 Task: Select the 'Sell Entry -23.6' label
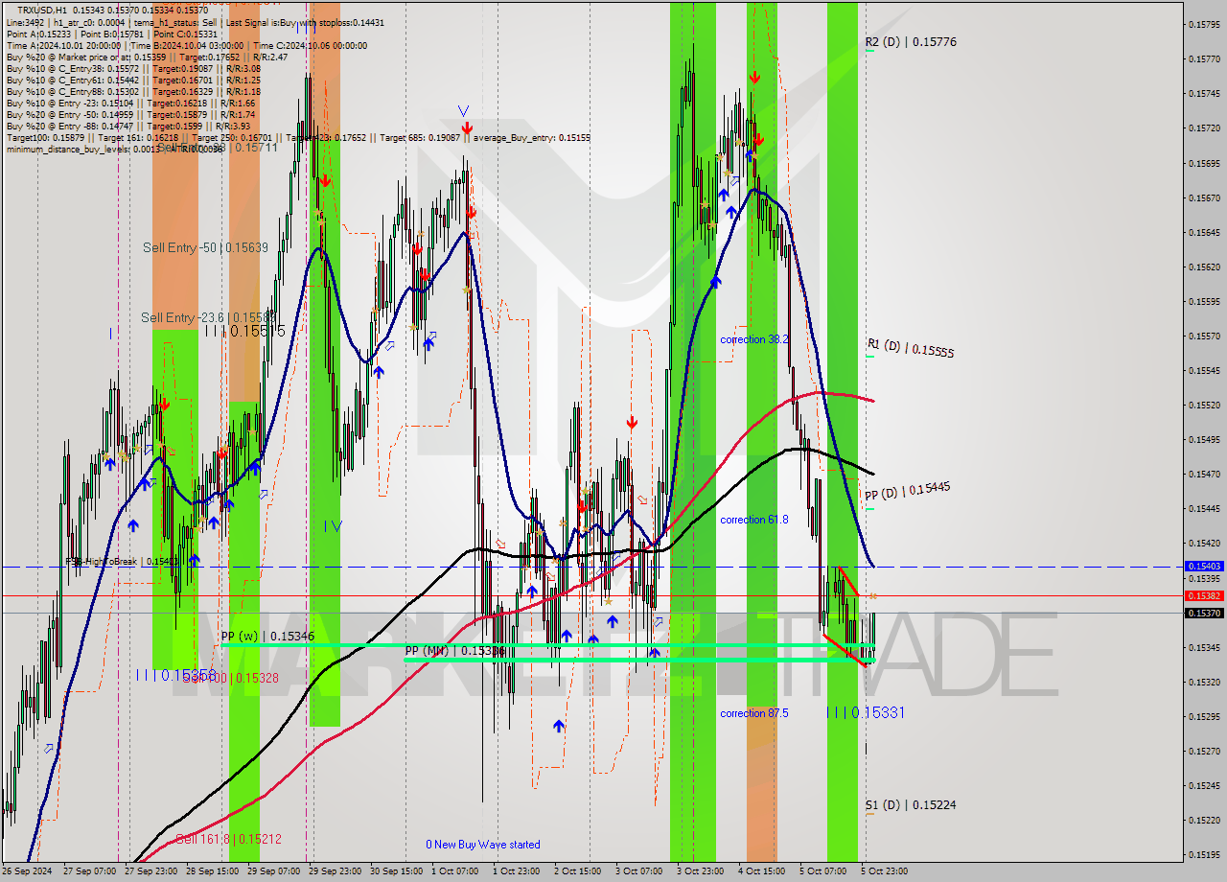tap(208, 317)
